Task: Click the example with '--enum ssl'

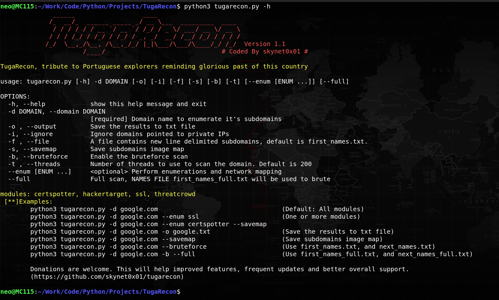Action: [115, 216]
